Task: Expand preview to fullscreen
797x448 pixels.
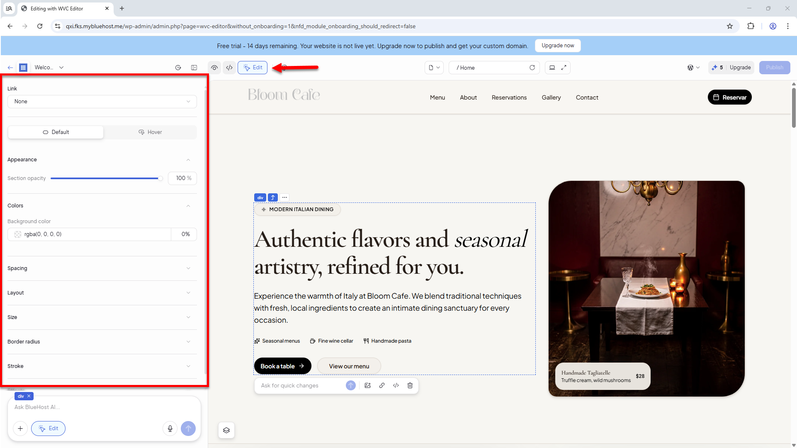Action: coord(564,68)
